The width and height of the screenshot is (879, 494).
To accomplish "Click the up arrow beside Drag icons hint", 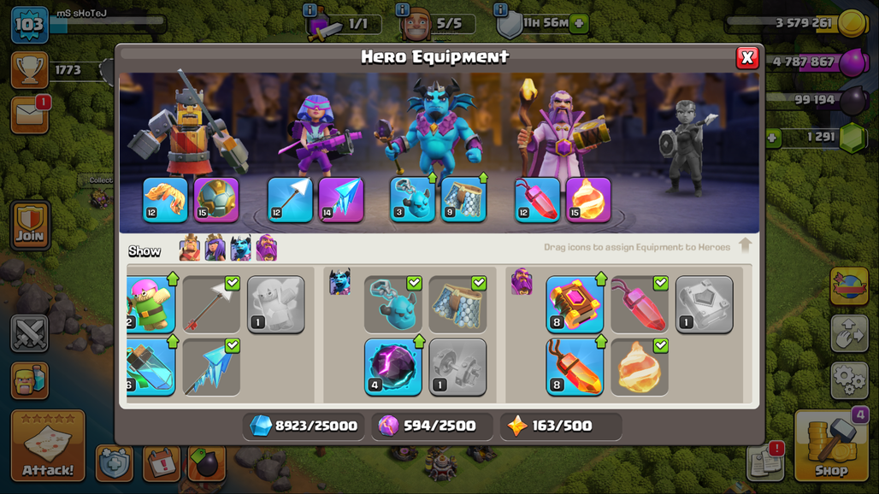I will 745,245.
